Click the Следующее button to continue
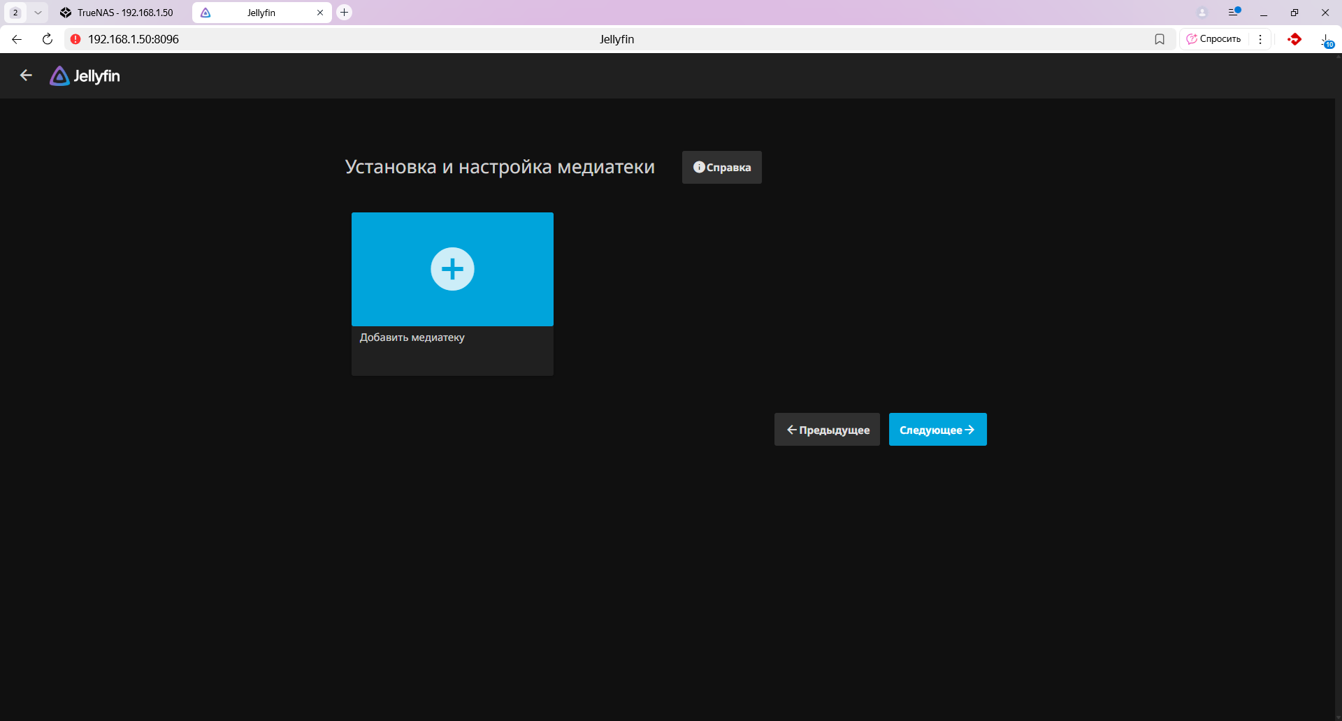The height and width of the screenshot is (721, 1342). (x=937, y=430)
